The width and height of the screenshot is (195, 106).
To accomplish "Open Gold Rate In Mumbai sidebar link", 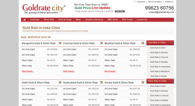I will (x=159, y=53).
